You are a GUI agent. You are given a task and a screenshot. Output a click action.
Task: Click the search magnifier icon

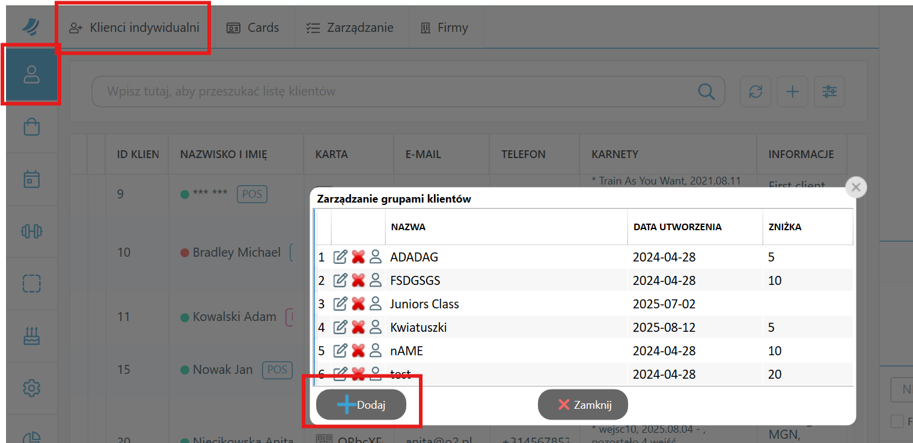pyautogui.click(x=706, y=91)
